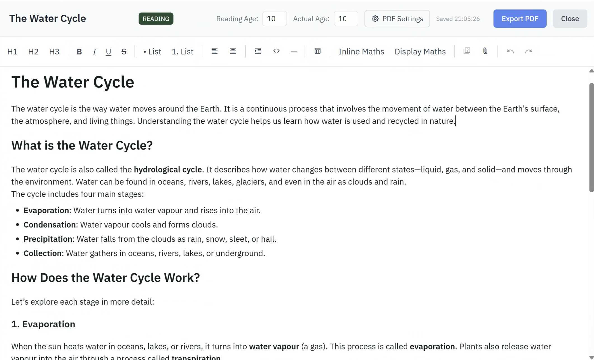Toggle italic formatting
Viewport: 594px width, 360px height.
[94, 51]
